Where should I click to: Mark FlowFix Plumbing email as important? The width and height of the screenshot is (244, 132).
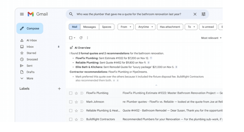point(82,93)
